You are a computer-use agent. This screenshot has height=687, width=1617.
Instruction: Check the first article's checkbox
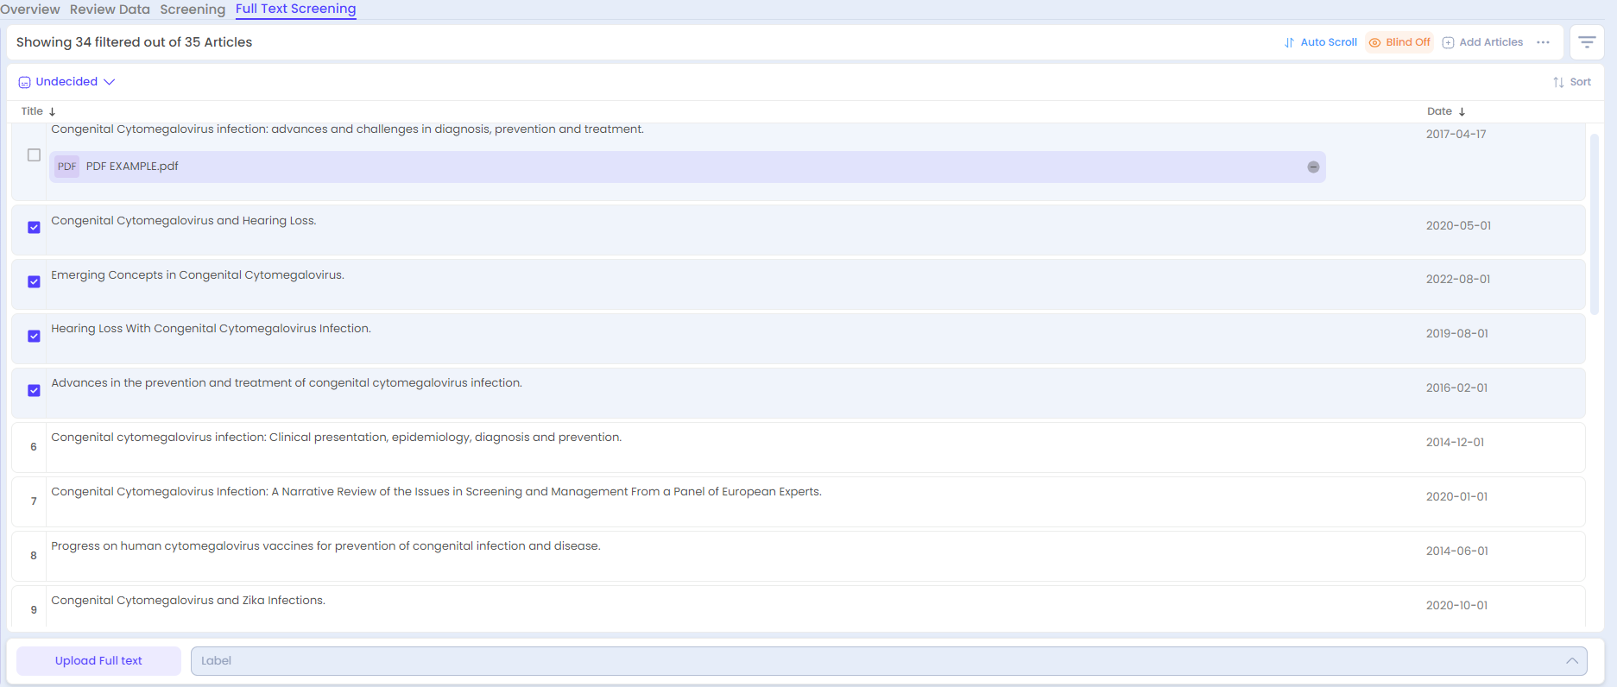(x=34, y=155)
